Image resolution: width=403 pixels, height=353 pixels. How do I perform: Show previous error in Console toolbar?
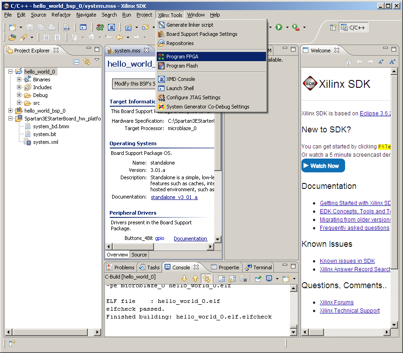195,279
